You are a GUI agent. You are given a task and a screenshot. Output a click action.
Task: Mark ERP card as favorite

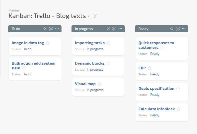tap(149, 68)
